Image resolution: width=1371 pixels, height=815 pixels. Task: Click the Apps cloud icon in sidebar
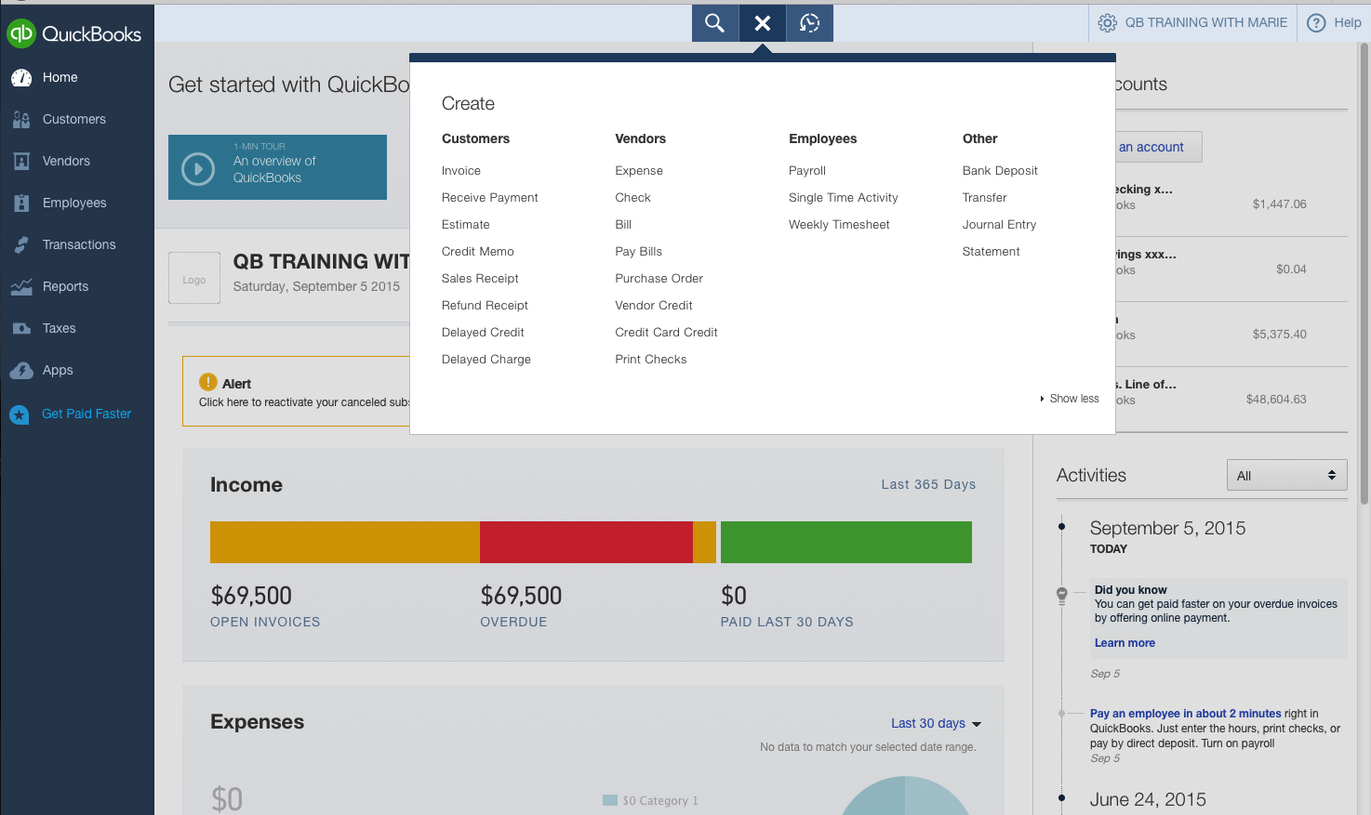point(21,370)
